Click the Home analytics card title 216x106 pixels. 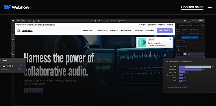(x=4, y=60)
